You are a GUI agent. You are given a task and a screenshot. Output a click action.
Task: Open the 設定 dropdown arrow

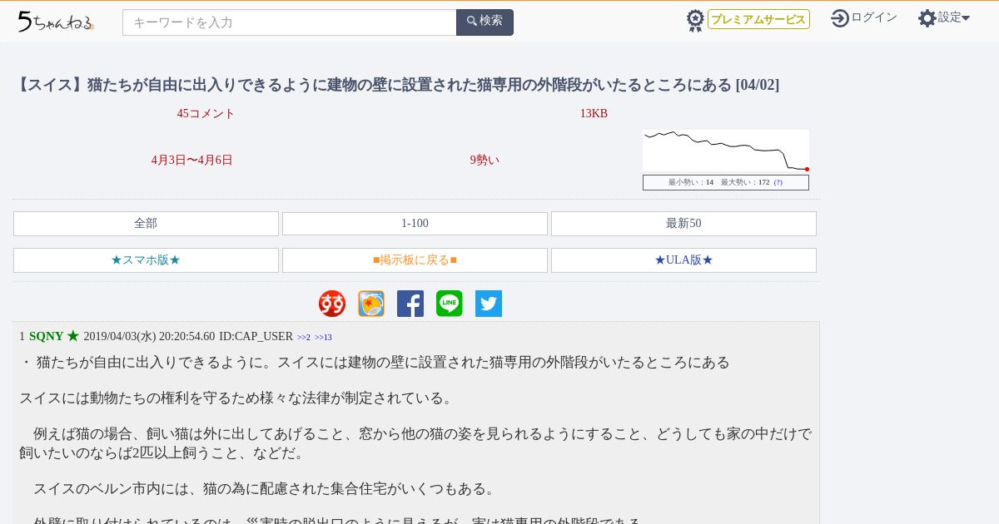tap(966, 17)
